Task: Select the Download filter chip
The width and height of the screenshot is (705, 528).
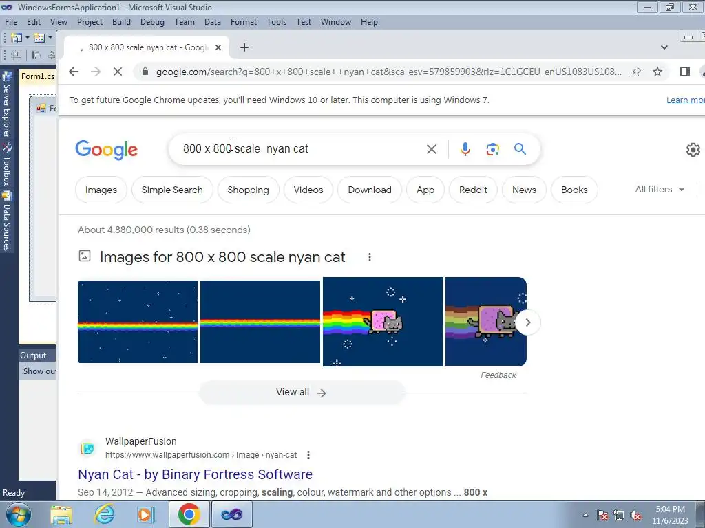Action: 370,190
